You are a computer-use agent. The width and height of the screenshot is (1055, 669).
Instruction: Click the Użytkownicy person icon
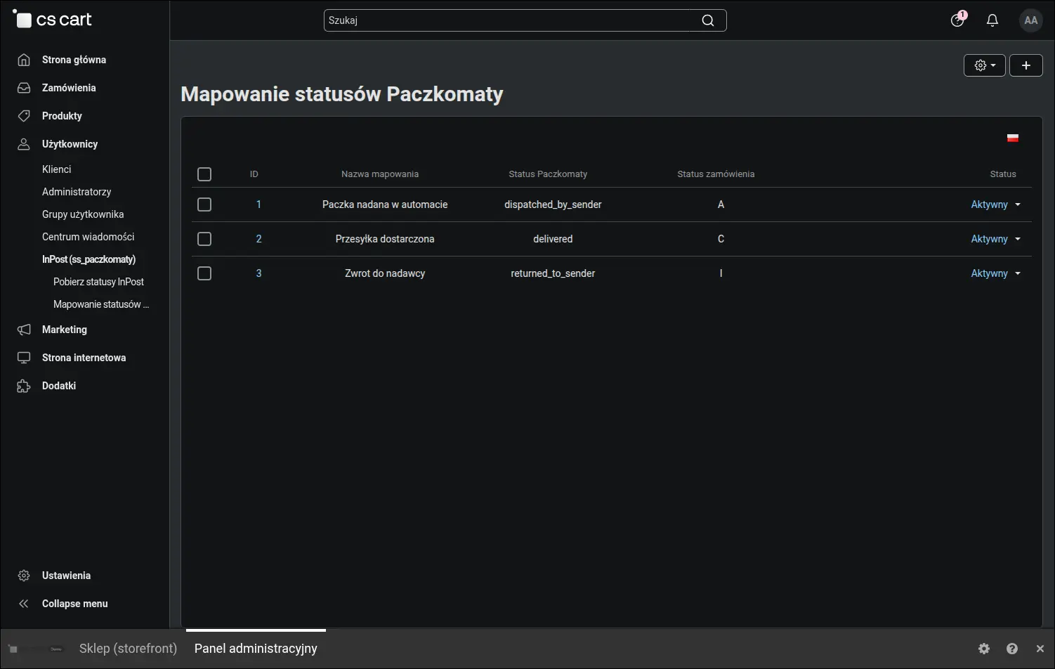pyautogui.click(x=24, y=144)
